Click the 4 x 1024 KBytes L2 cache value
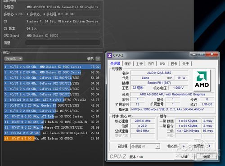The height and width of the screenshot is (166, 225). 188,131
